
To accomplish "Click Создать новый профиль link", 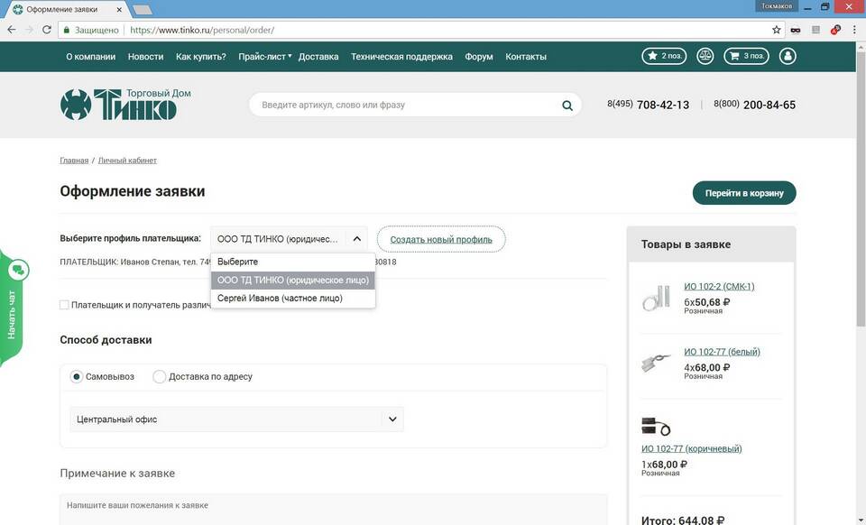I will click(x=441, y=239).
